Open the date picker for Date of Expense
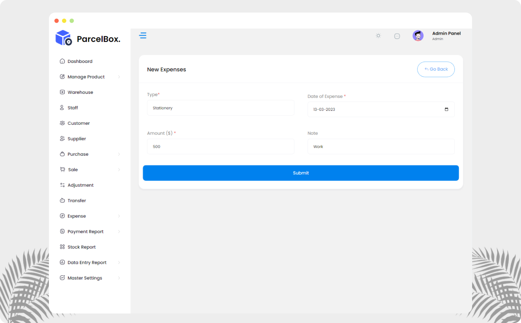This screenshot has width=521, height=323. [x=446, y=109]
